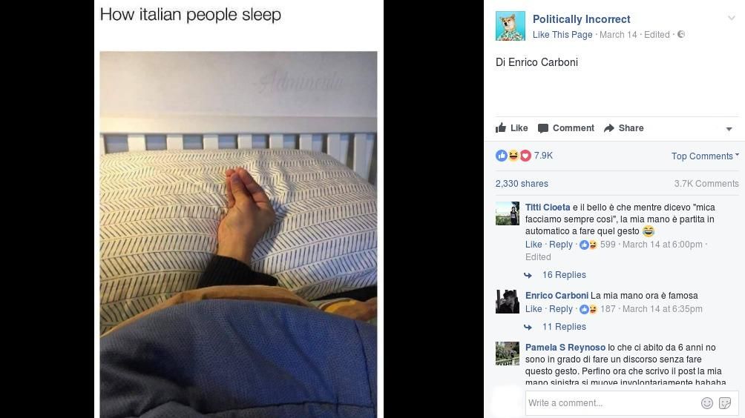Click the Comment speech bubble icon

(x=543, y=128)
